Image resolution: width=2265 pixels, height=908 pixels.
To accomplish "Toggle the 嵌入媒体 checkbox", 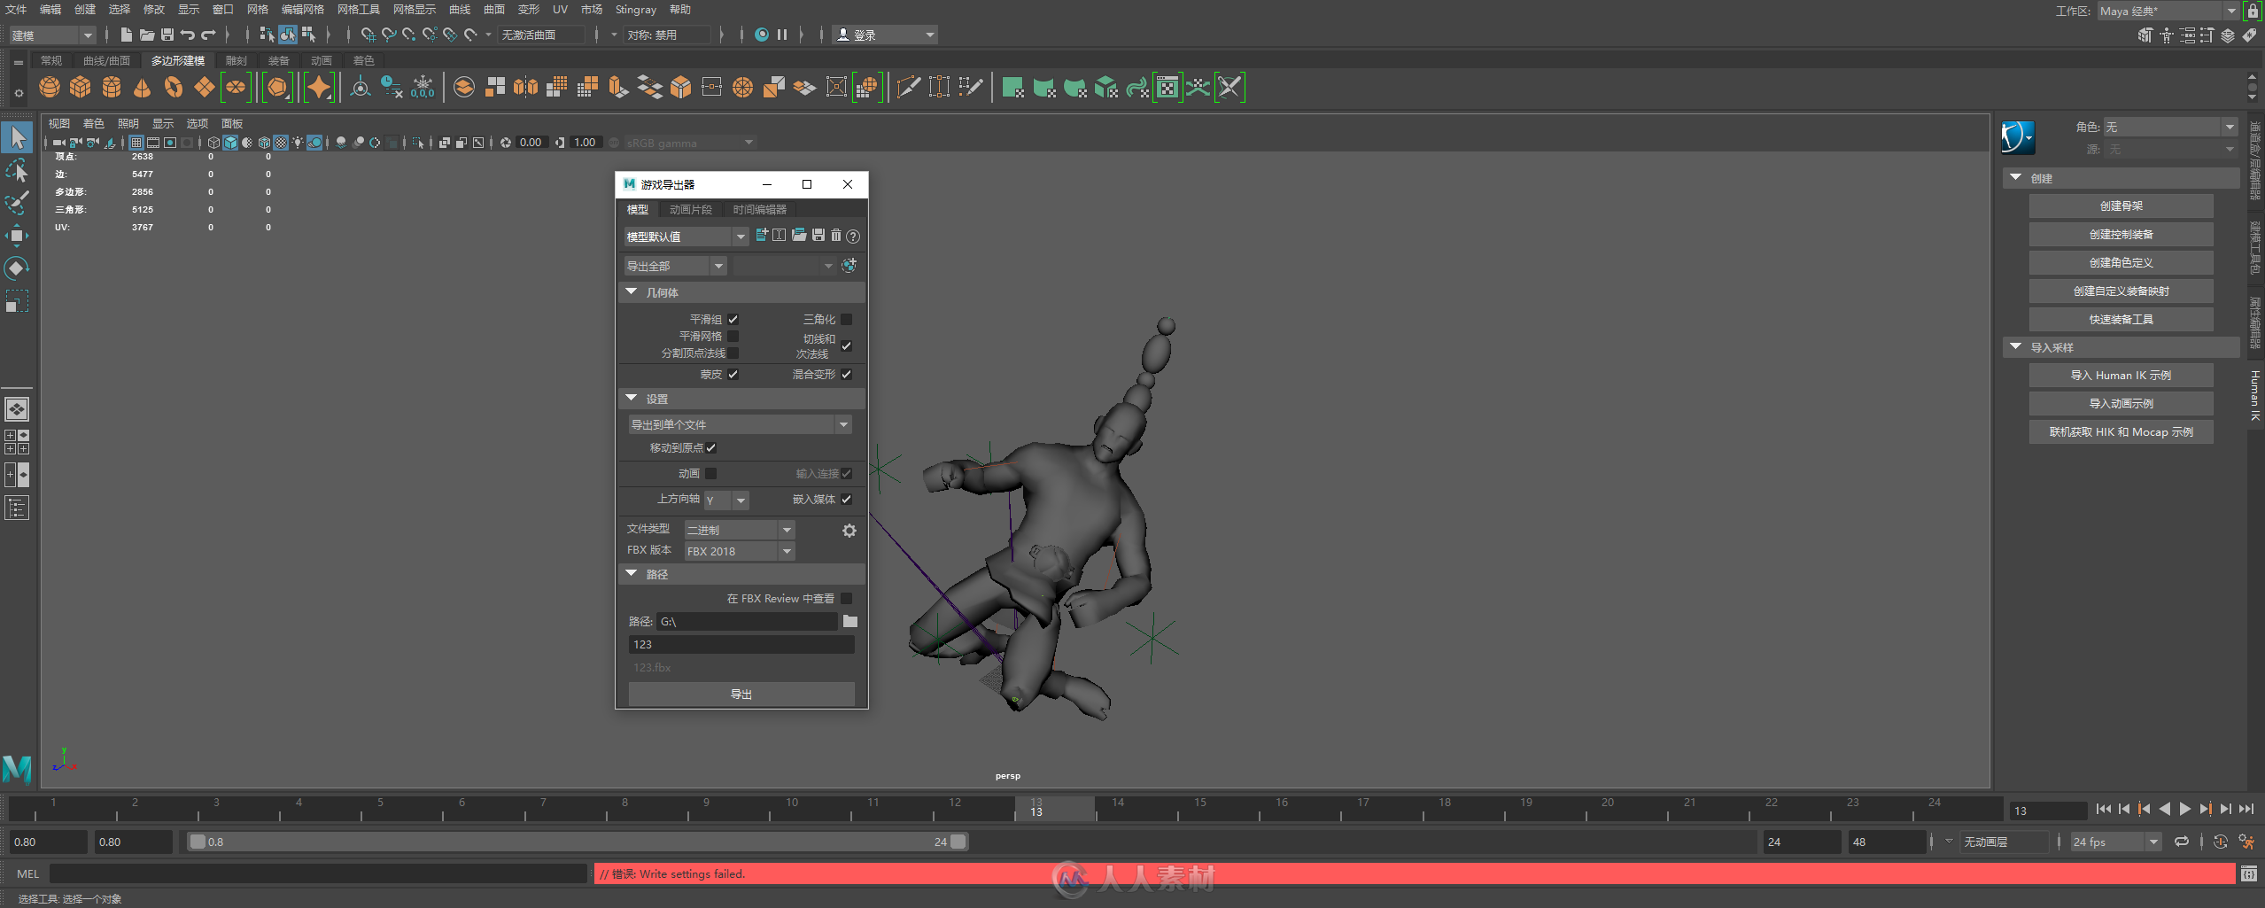I will (x=846, y=499).
